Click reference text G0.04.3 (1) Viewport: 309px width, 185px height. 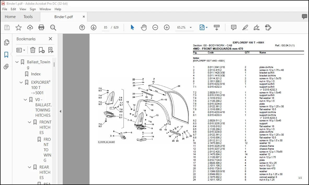click(288, 45)
